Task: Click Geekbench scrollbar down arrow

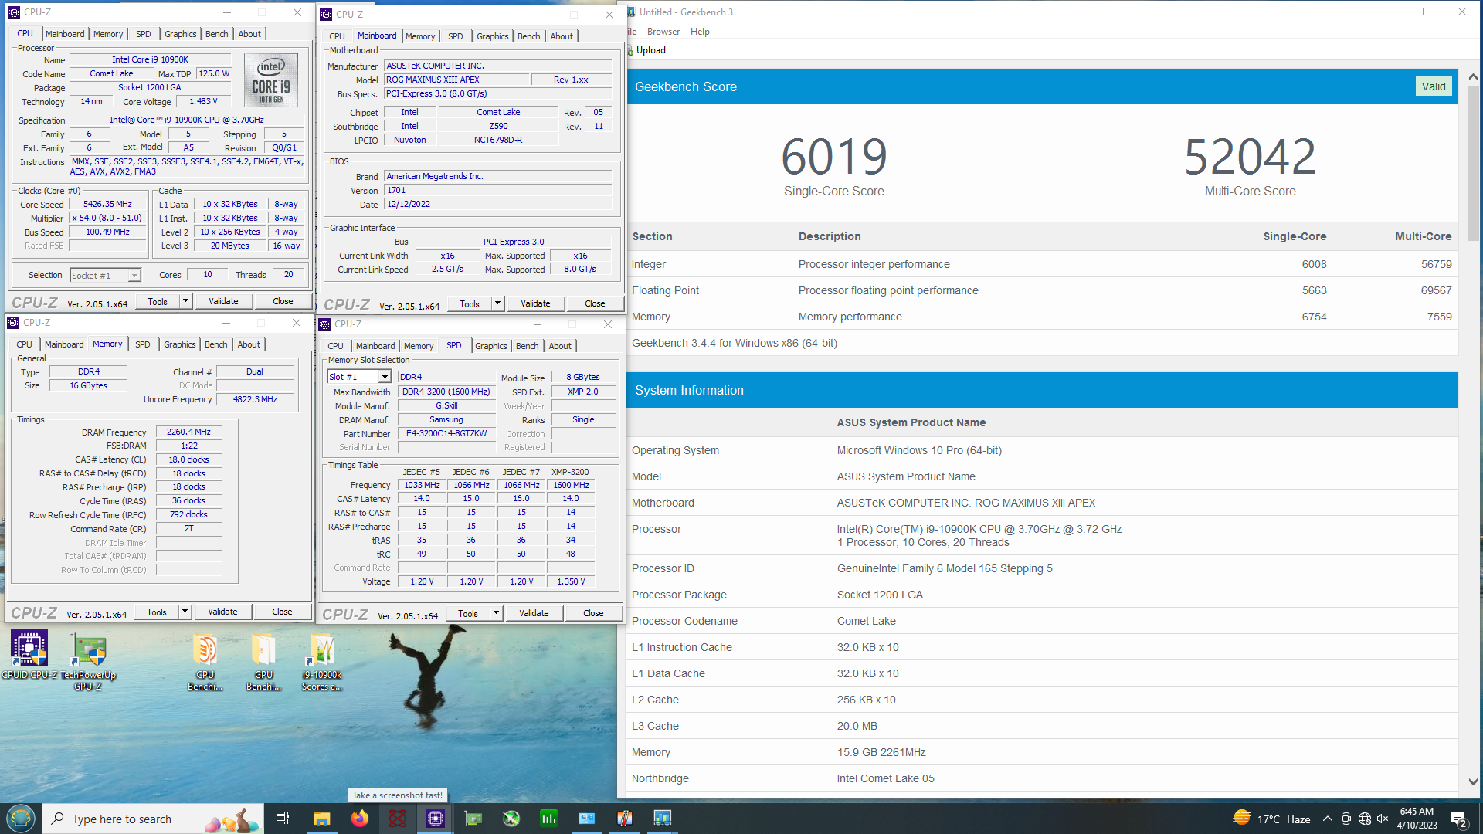Action: [x=1473, y=781]
